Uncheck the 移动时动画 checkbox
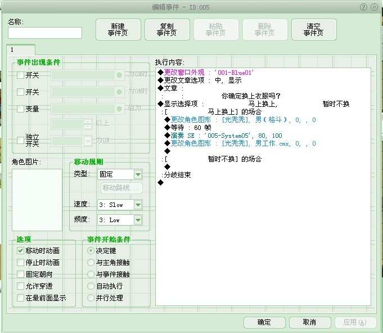This screenshot has width=383, height=333. coord(20,251)
